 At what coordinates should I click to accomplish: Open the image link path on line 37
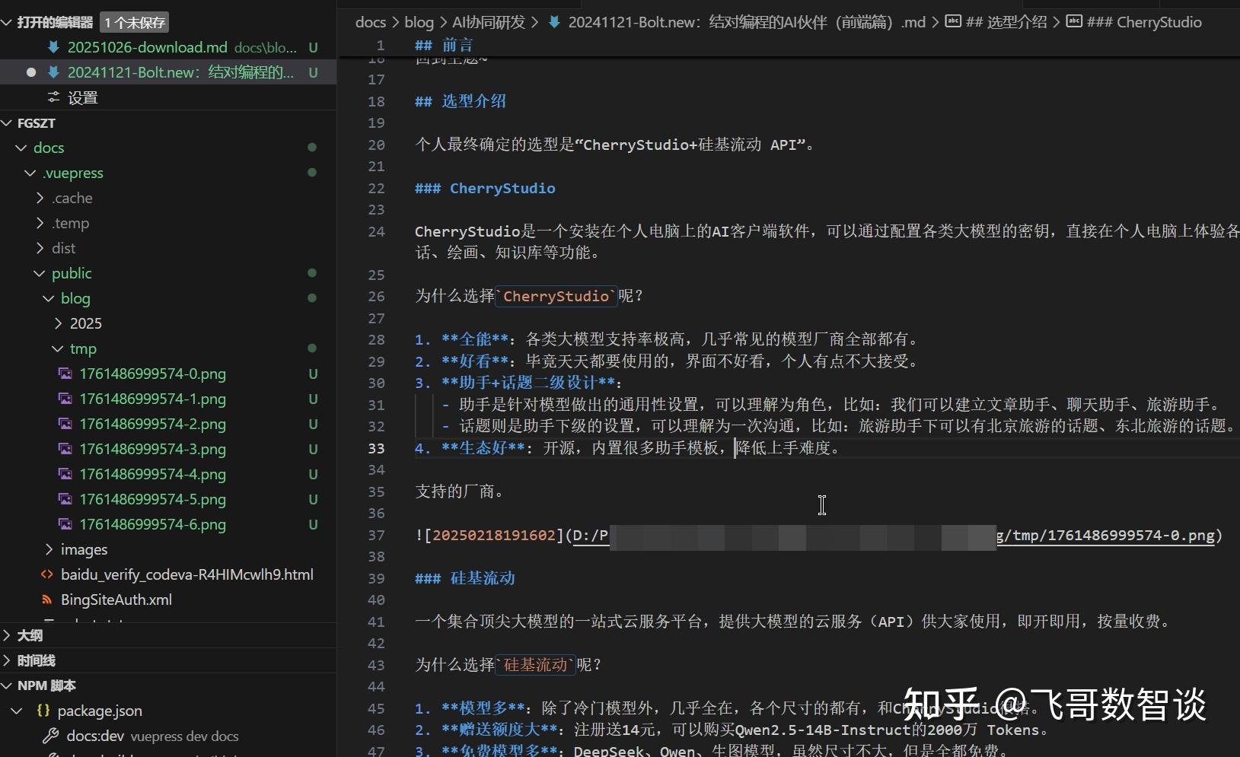[893, 536]
